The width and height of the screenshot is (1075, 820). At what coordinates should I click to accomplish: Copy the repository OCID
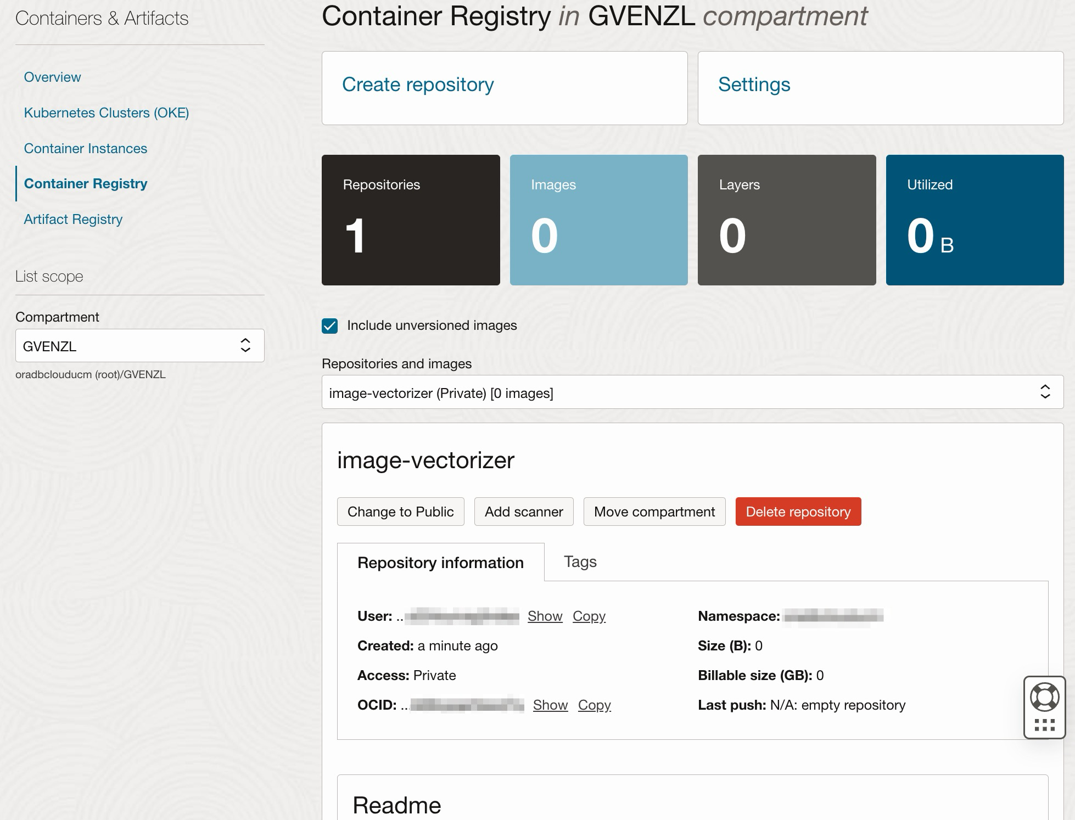click(x=594, y=705)
